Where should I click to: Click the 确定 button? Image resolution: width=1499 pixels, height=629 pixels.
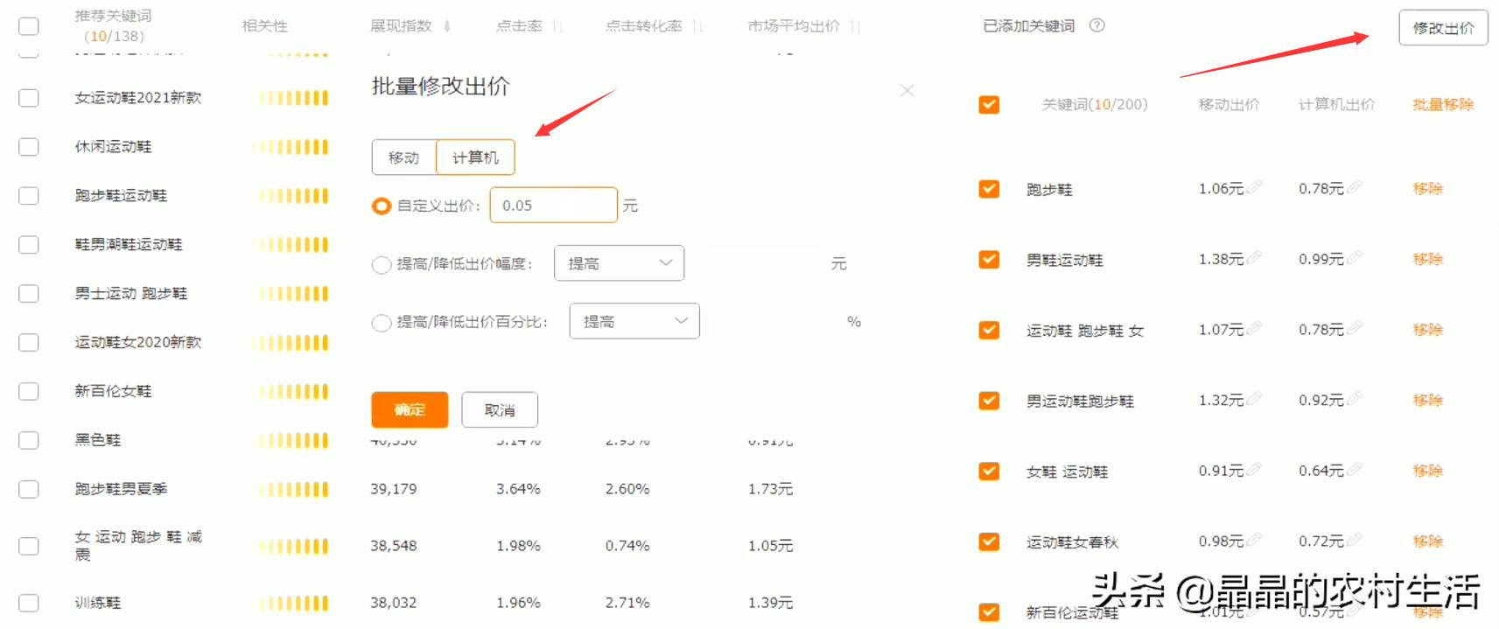[410, 409]
